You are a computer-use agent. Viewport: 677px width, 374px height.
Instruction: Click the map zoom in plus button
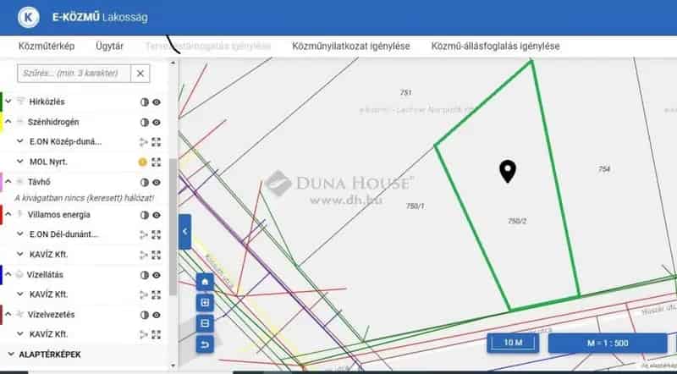coord(205,303)
